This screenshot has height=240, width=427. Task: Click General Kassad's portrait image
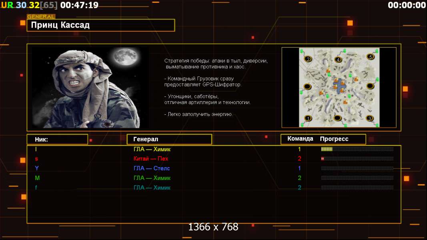click(90, 87)
